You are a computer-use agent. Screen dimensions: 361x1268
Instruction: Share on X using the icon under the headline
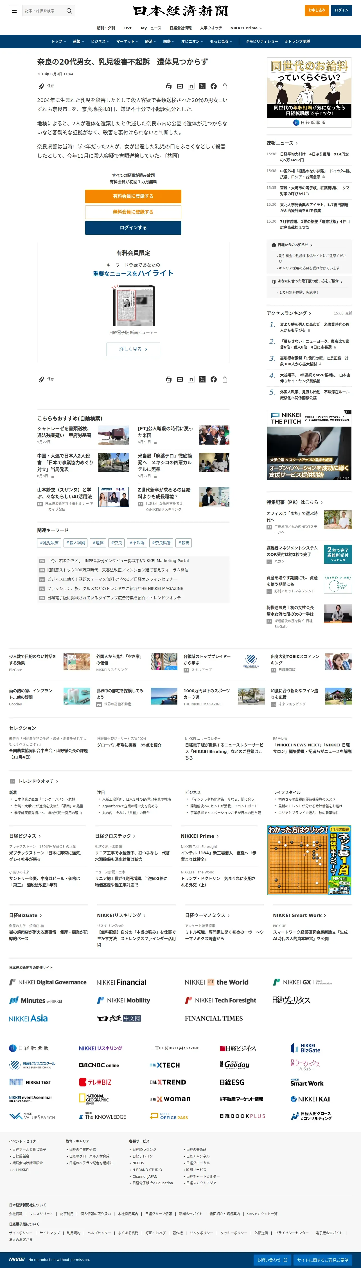point(202,86)
